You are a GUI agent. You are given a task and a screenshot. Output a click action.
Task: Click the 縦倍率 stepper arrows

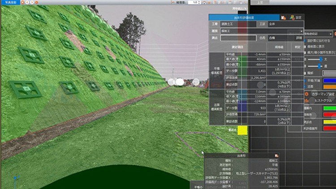point(199,2)
